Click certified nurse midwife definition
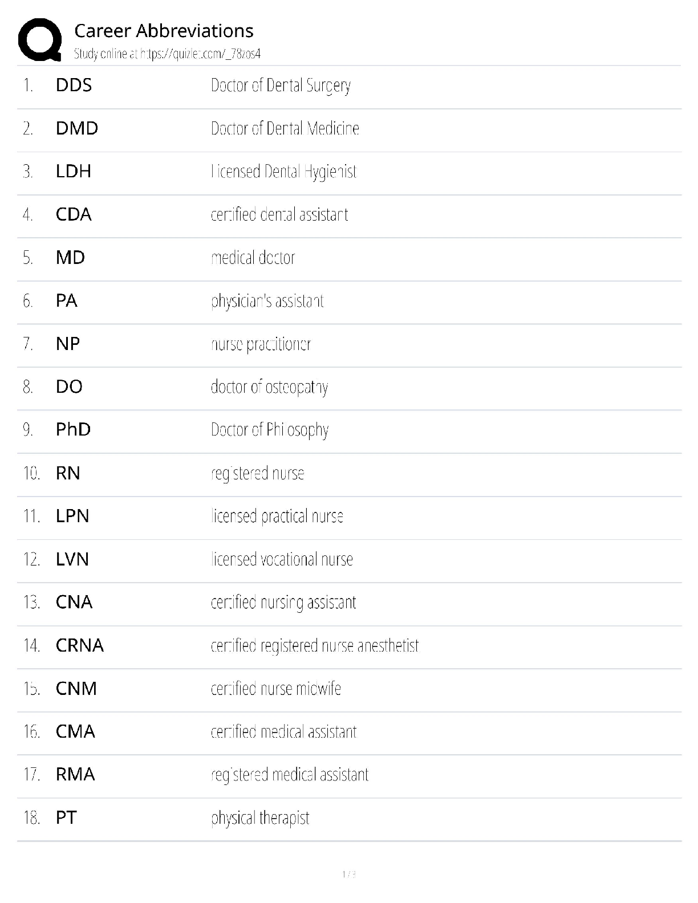Image resolution: width=698 pixels, height=903 pixels. pos(275,689)
